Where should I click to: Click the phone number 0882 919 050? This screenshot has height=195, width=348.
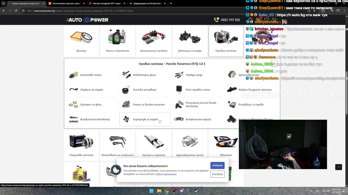(231, 20)
